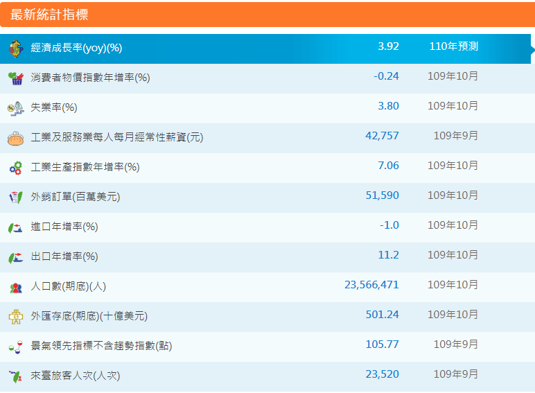Click the 110年預測 period label
Screen dimensions: 535x393
coord(453,46)
